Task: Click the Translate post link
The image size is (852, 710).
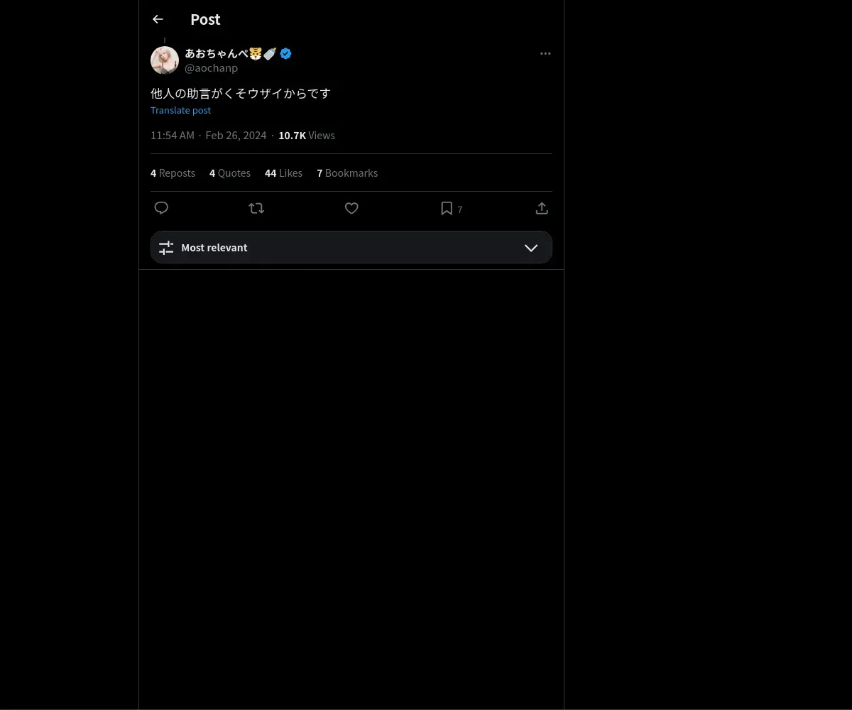Action: (x=180, y=110)
